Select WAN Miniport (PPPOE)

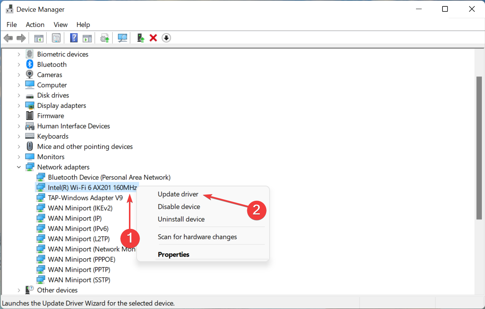pos(82,259)
